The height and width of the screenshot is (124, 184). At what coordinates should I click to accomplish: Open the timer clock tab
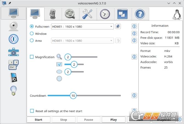105,14
